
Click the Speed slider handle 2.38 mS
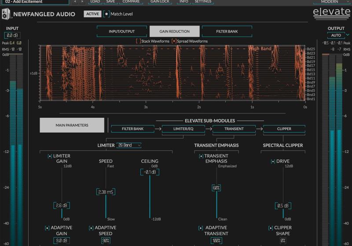106,192
